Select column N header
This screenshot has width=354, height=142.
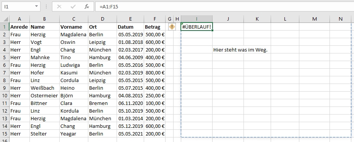tap(341, 19)
